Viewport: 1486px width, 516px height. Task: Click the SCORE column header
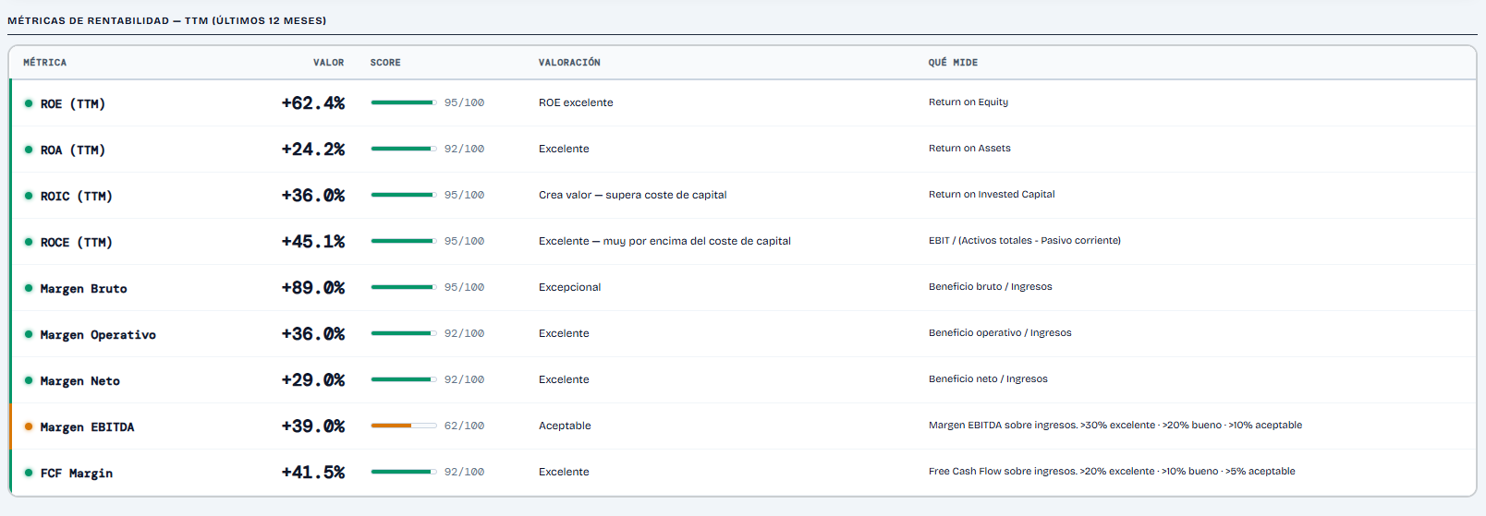tap(385, 63)
